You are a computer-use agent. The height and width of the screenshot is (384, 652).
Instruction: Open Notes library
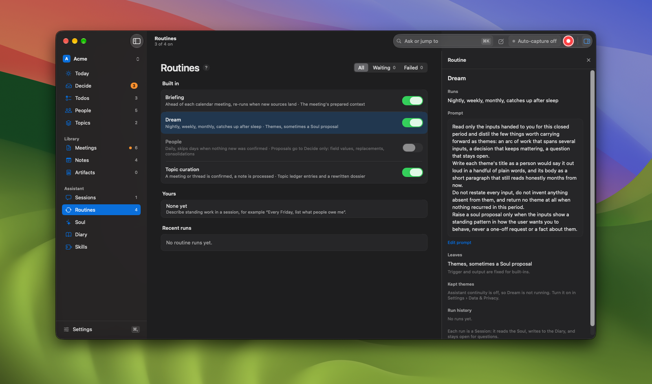pos(101,160)
